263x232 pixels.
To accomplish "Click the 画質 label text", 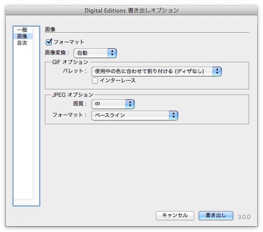I will point(80,104).
